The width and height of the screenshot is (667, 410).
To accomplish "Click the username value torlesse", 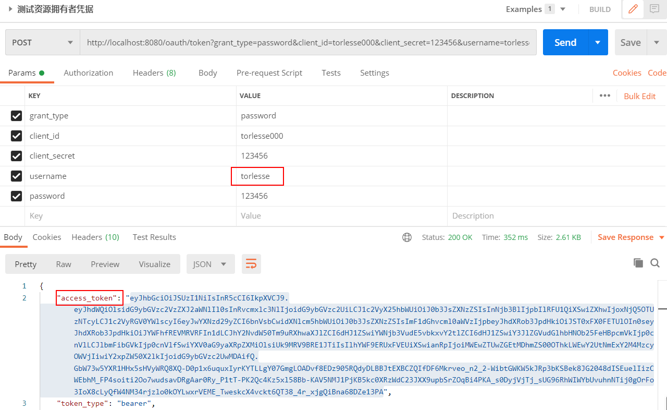I will (x=255, y=176).
